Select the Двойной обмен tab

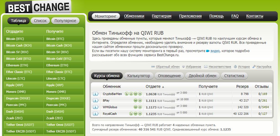point(202,76)
